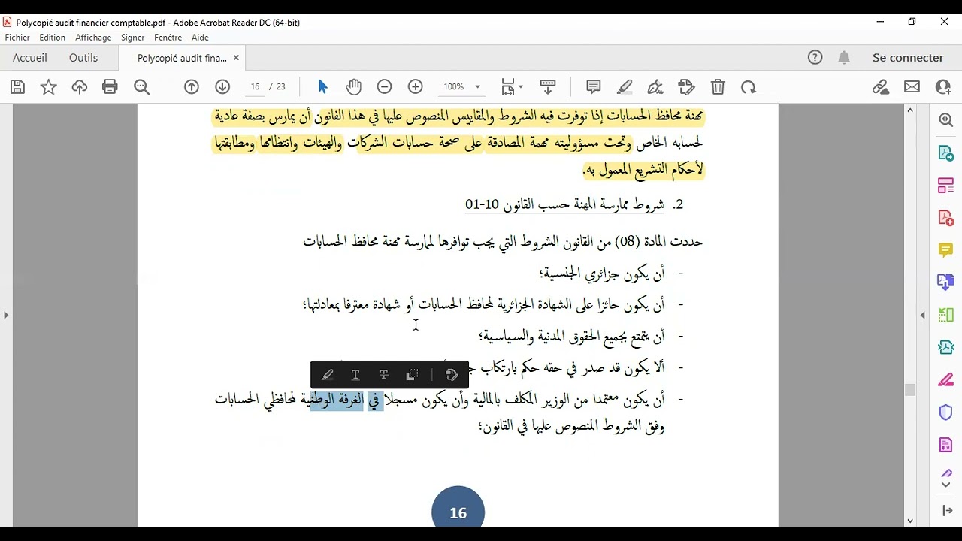Open the help question mark icon
962x541 pixels.
pyautogui.click(x=815, y=57)
